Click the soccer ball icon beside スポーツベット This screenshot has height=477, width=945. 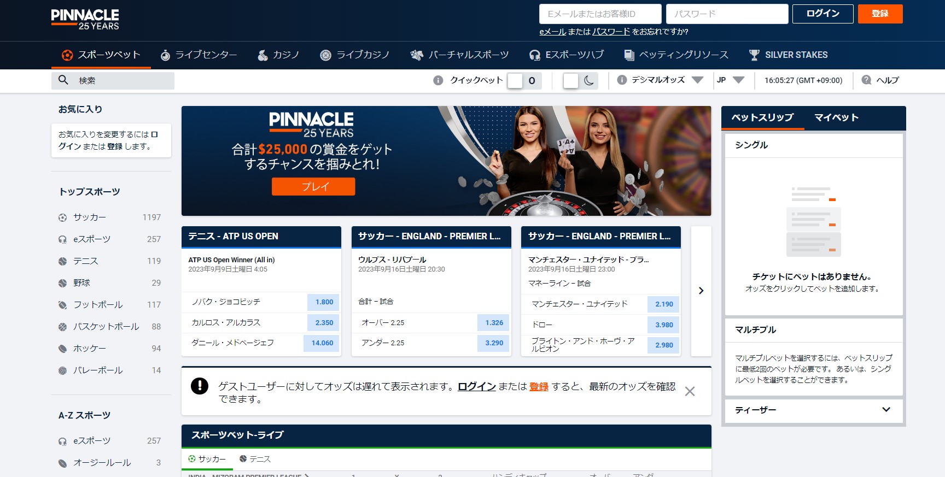pos(67,55)
